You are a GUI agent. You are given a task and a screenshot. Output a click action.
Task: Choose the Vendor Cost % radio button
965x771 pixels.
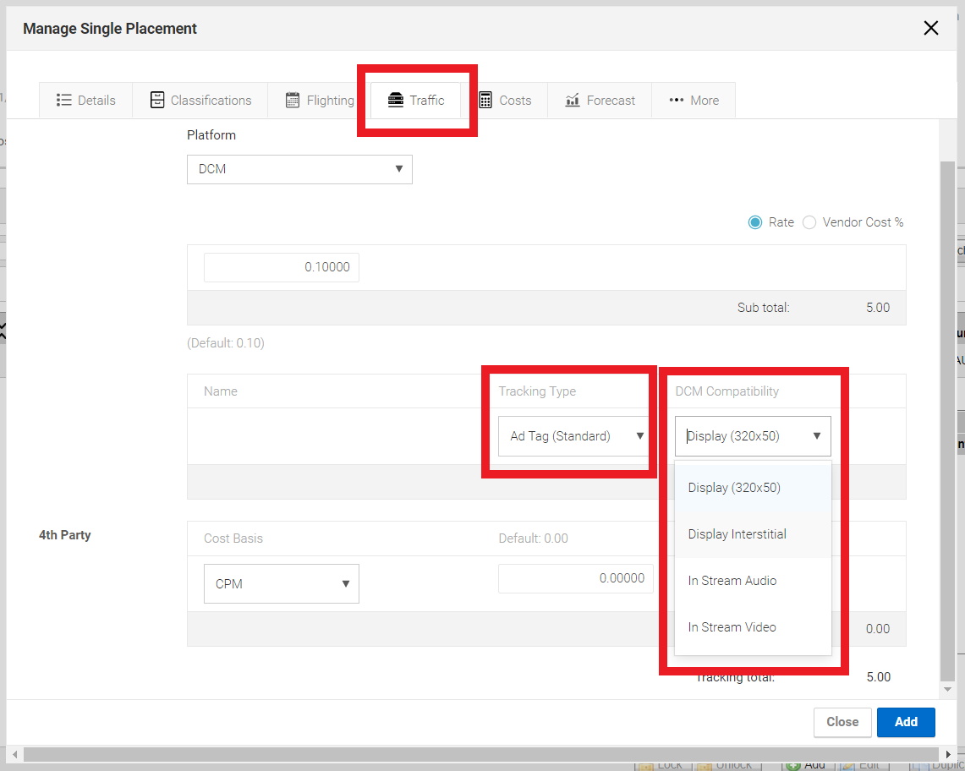(809, 222)
